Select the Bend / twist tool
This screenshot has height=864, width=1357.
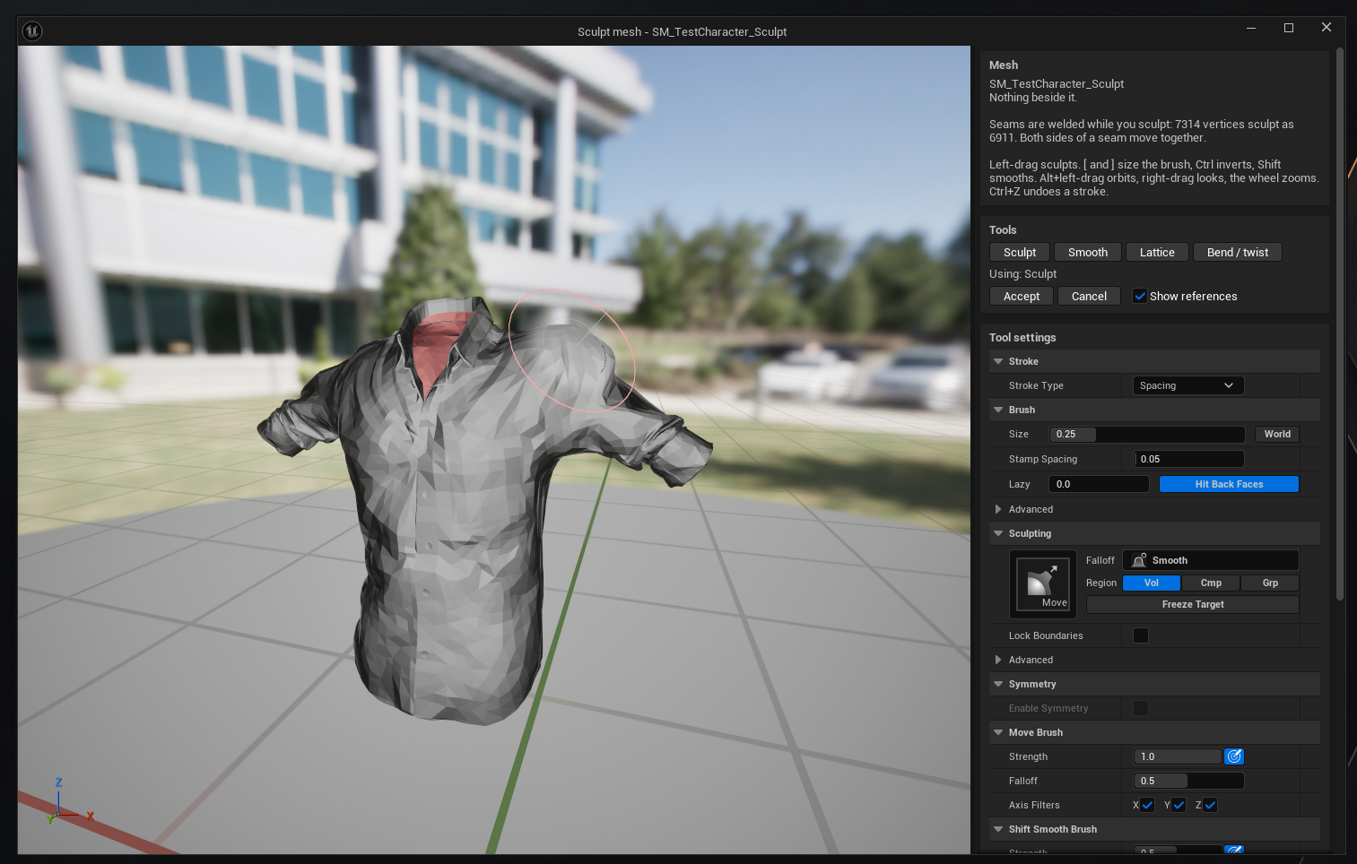[x=1238, y=252]
